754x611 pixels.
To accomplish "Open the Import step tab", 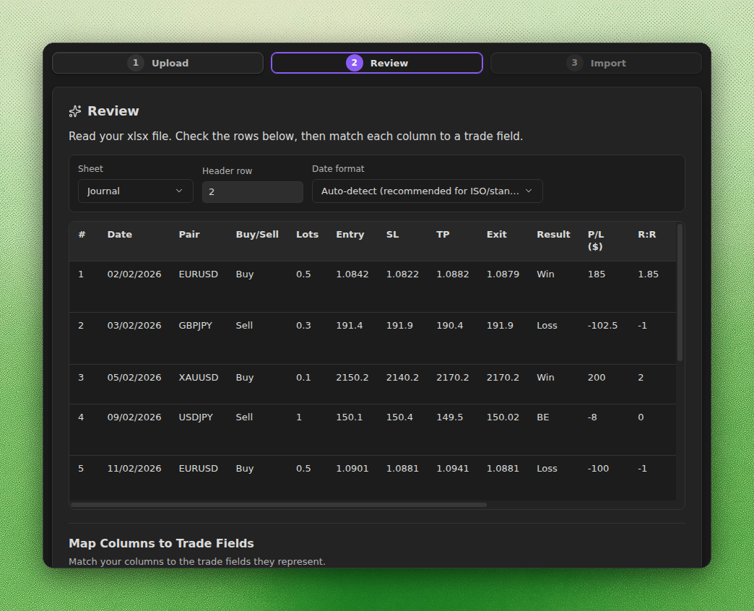I will pos(596,63).
